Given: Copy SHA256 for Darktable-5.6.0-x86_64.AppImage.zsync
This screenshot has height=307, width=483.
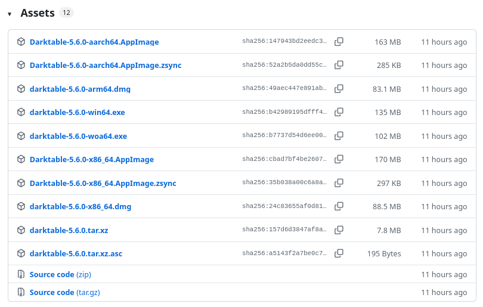Looking at the screenshot, I should pos(339,183).
